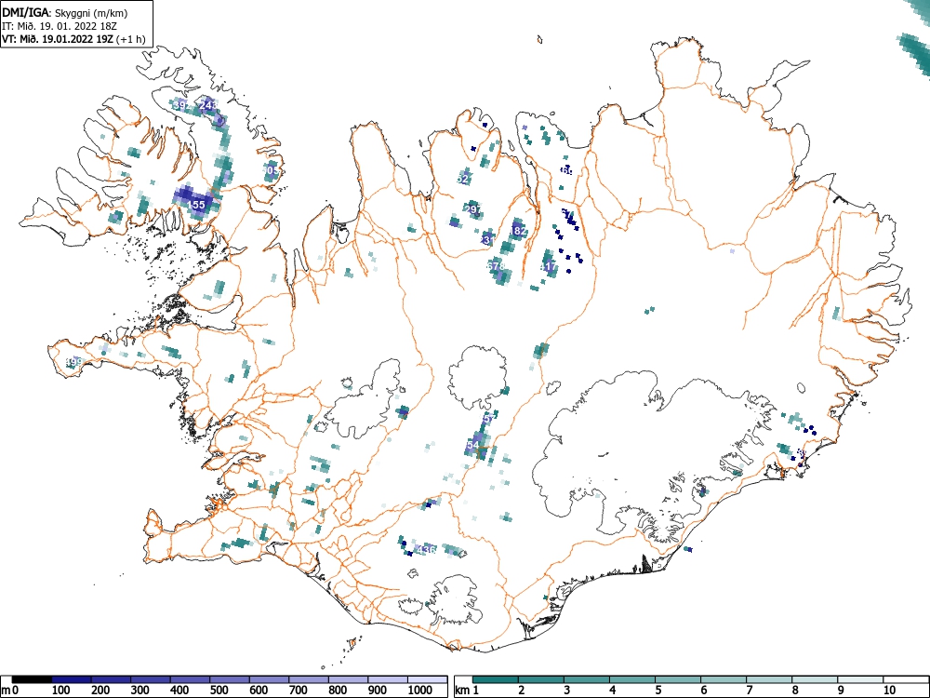
Task: Click the '800' label on the m scale
Action: pos(338,691)
